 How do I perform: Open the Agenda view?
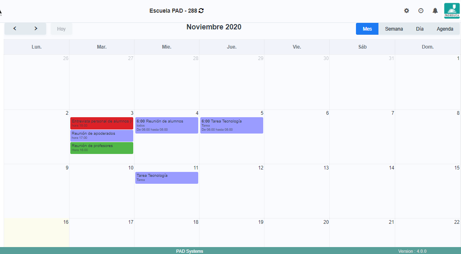tap(445, 29)
